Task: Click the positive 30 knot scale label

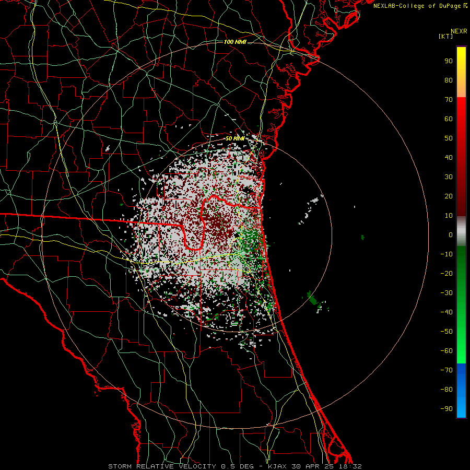Action: pyautogui.click(x=449, y=177)
